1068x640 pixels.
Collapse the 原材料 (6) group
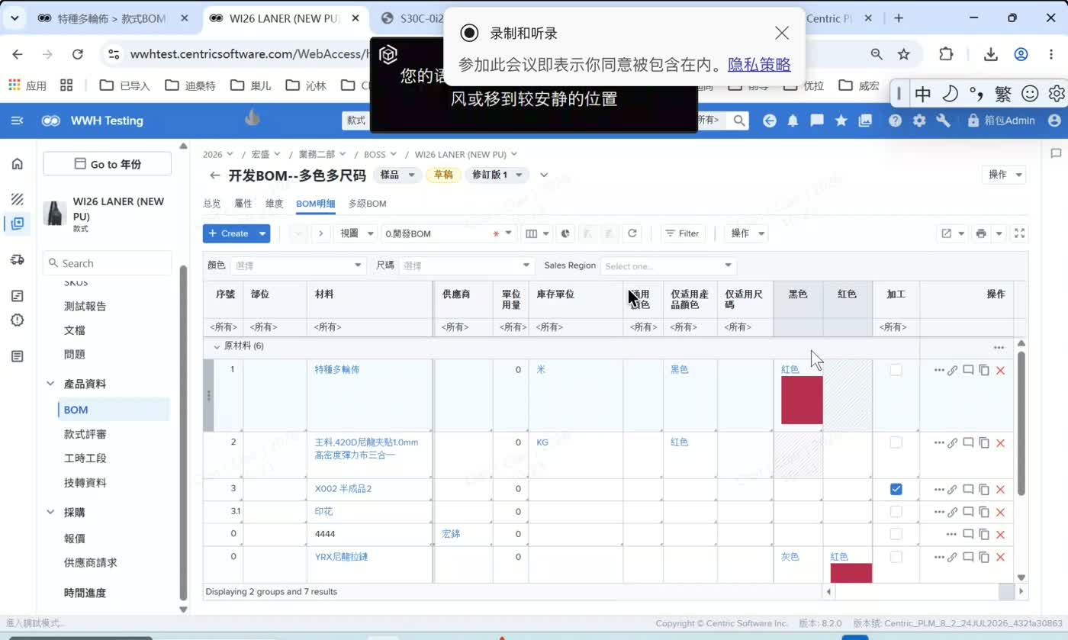(217, 346)
